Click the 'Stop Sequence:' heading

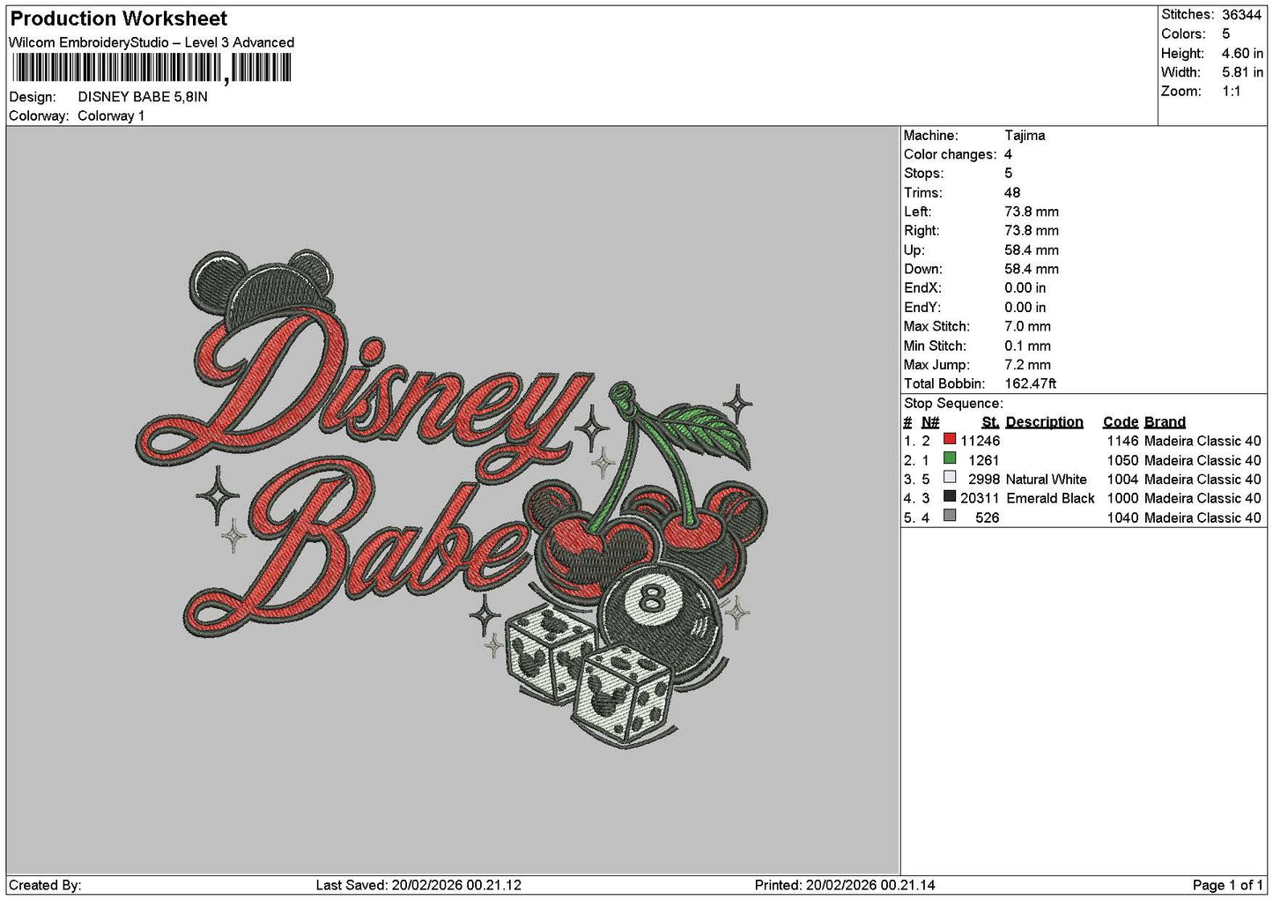coord(953,404)
